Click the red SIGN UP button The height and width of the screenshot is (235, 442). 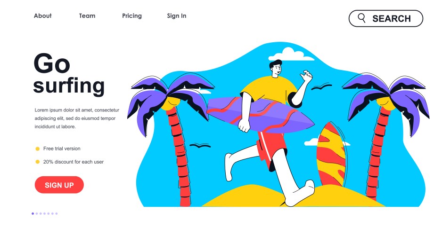click(x=59, y=185)
